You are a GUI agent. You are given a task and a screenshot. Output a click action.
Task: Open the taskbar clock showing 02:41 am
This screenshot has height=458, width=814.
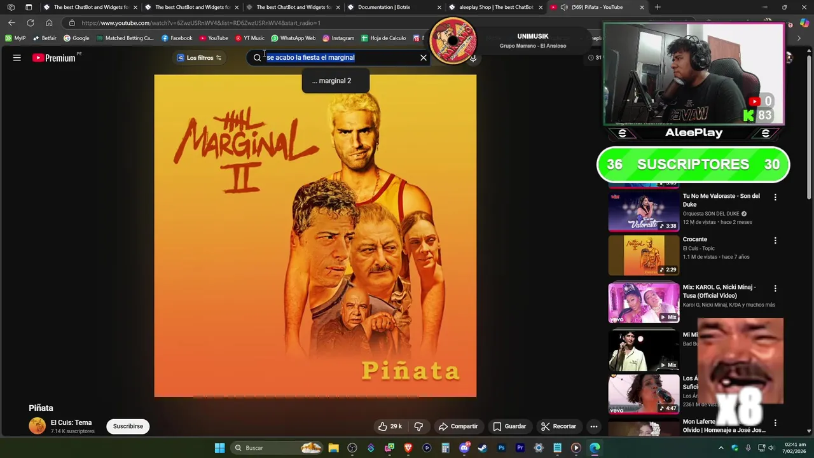pos(795,448)
